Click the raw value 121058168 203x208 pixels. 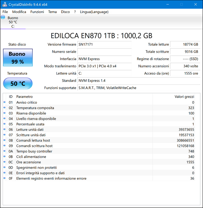point(185,146)
